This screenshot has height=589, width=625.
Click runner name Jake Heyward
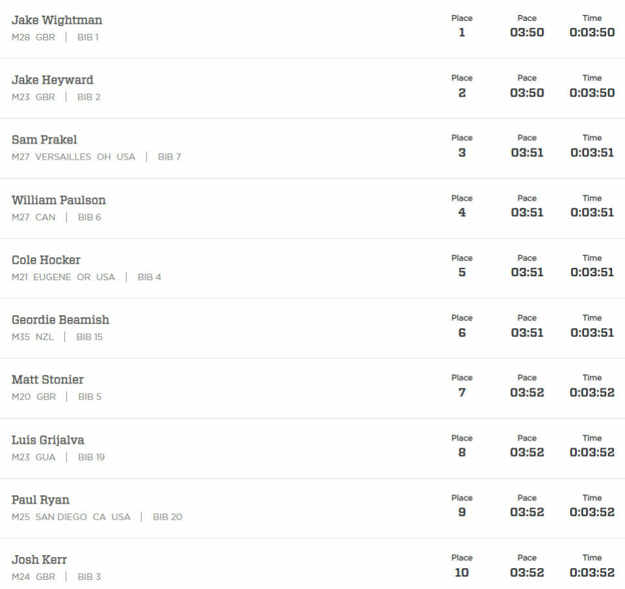(53, 80)
